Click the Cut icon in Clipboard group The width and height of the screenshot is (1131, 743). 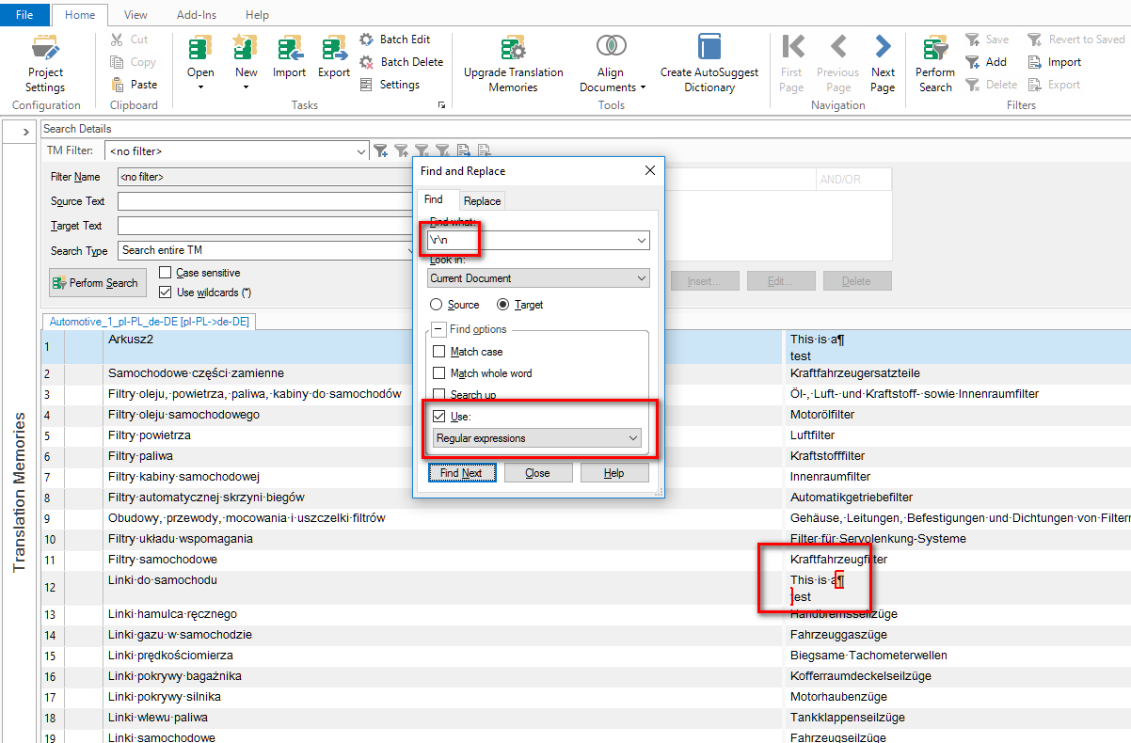pos(117,40)
